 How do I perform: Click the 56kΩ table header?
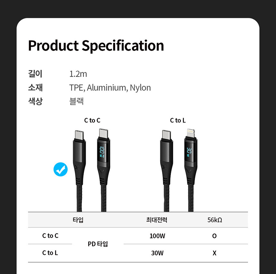coord(215,220)
